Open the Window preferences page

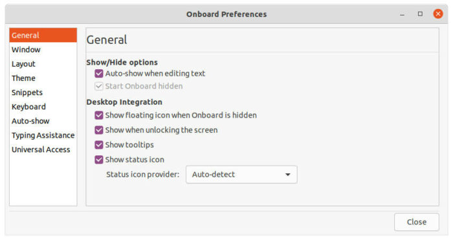43,50
